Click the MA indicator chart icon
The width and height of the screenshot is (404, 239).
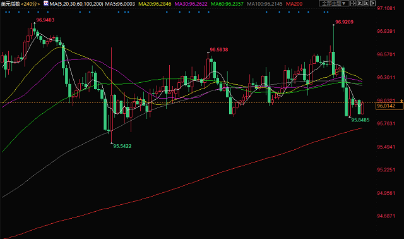pyautogui.click(x=46, y=3)
